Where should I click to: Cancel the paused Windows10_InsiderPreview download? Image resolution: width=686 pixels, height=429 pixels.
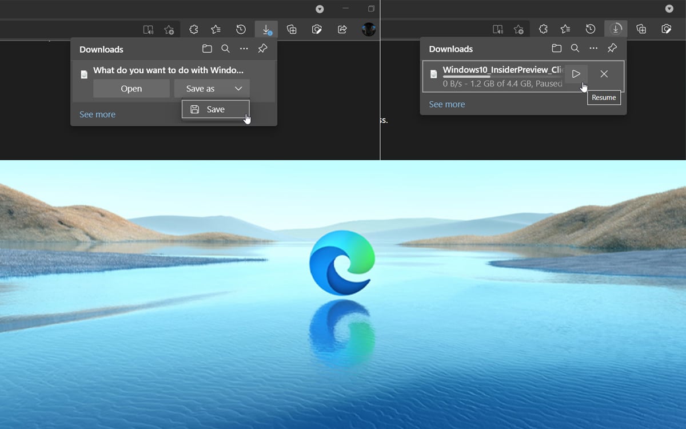tap(604, 74)
